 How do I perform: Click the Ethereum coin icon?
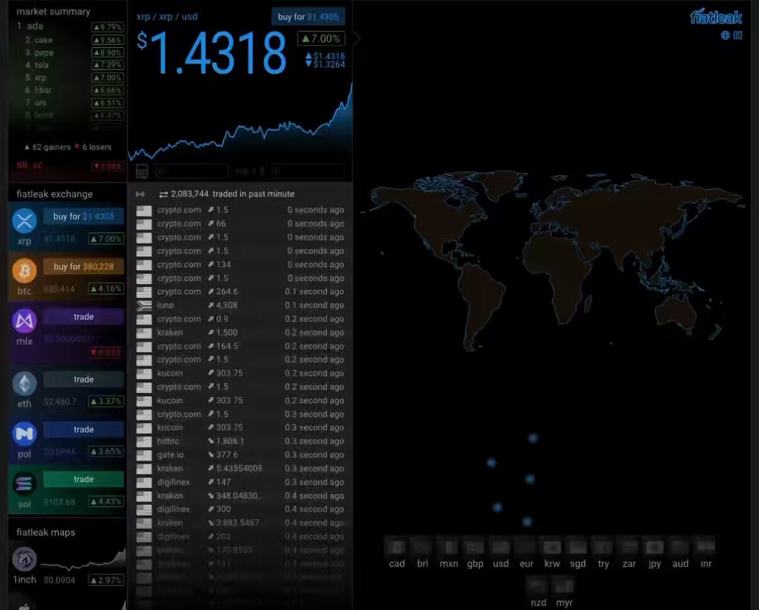pyautogui.click(x=25, y=384)
